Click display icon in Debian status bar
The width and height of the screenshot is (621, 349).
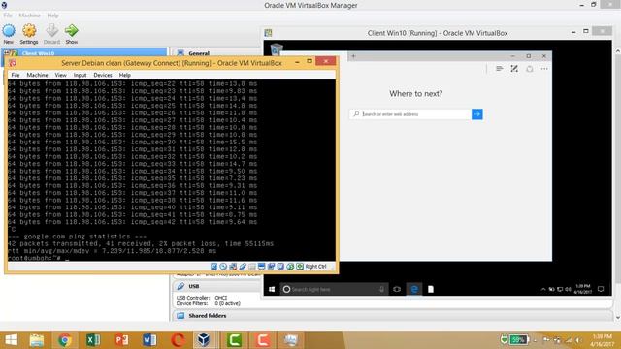[x=261, y=267]
